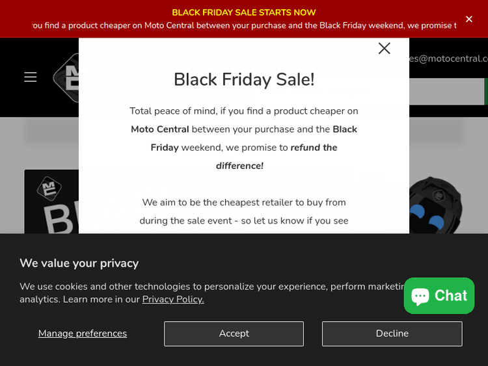Click the Black Friday banner image
The height and width of the screenshot is (366, 488).
tap(51, 202)
